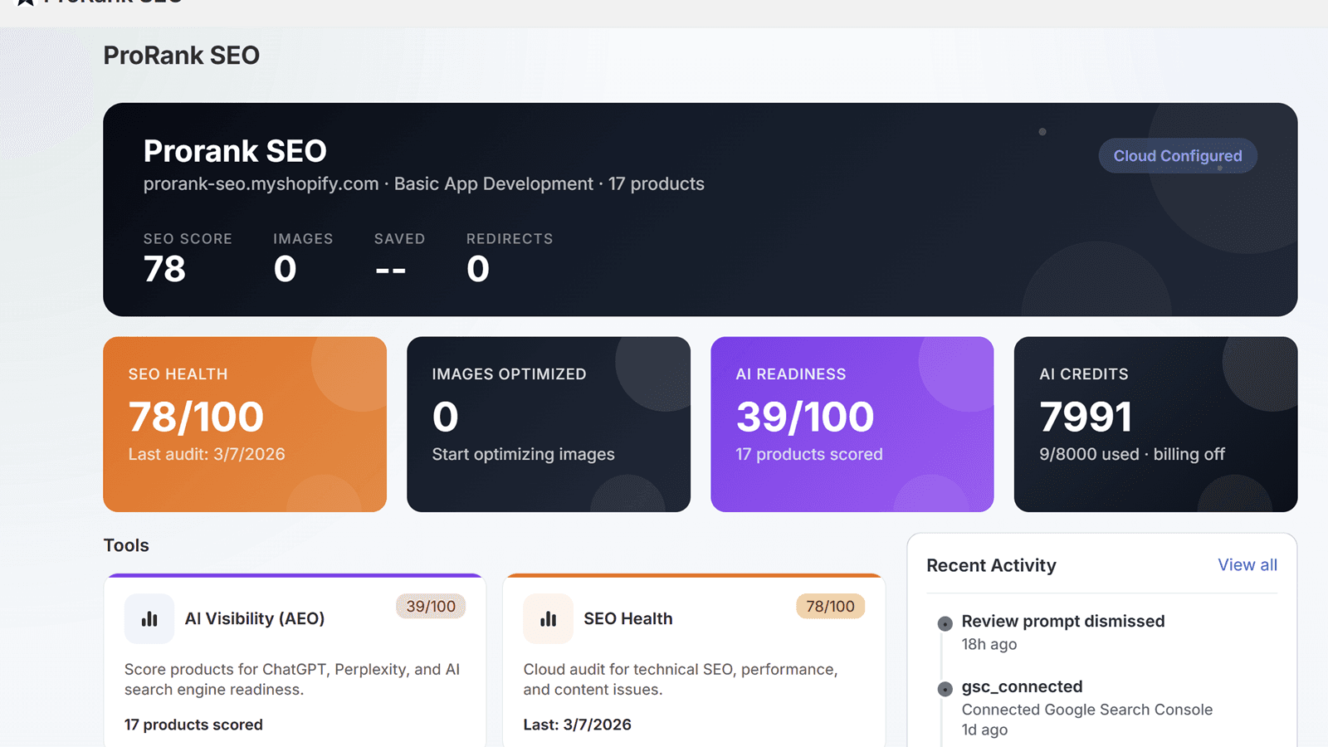This screenshot has width=1328, height=747.
Task: Click the AI Visibility tool description text
Action: pos(292,679)
